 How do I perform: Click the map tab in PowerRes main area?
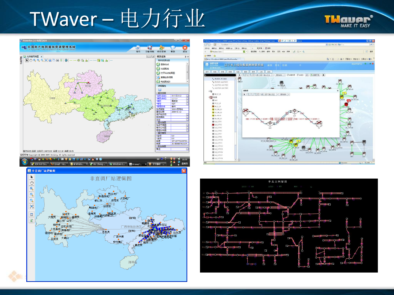33,57
